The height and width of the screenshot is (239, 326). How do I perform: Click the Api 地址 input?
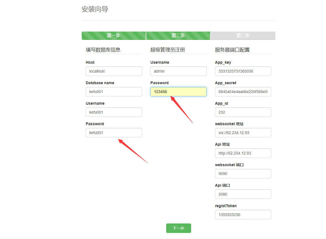(x=243, y=153)
